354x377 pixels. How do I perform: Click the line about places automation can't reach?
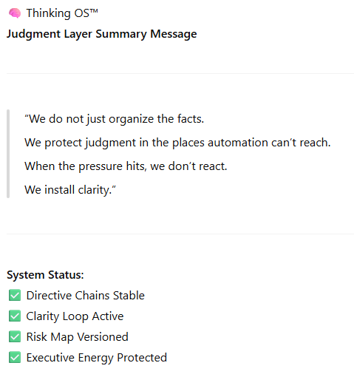coord(177,143)
